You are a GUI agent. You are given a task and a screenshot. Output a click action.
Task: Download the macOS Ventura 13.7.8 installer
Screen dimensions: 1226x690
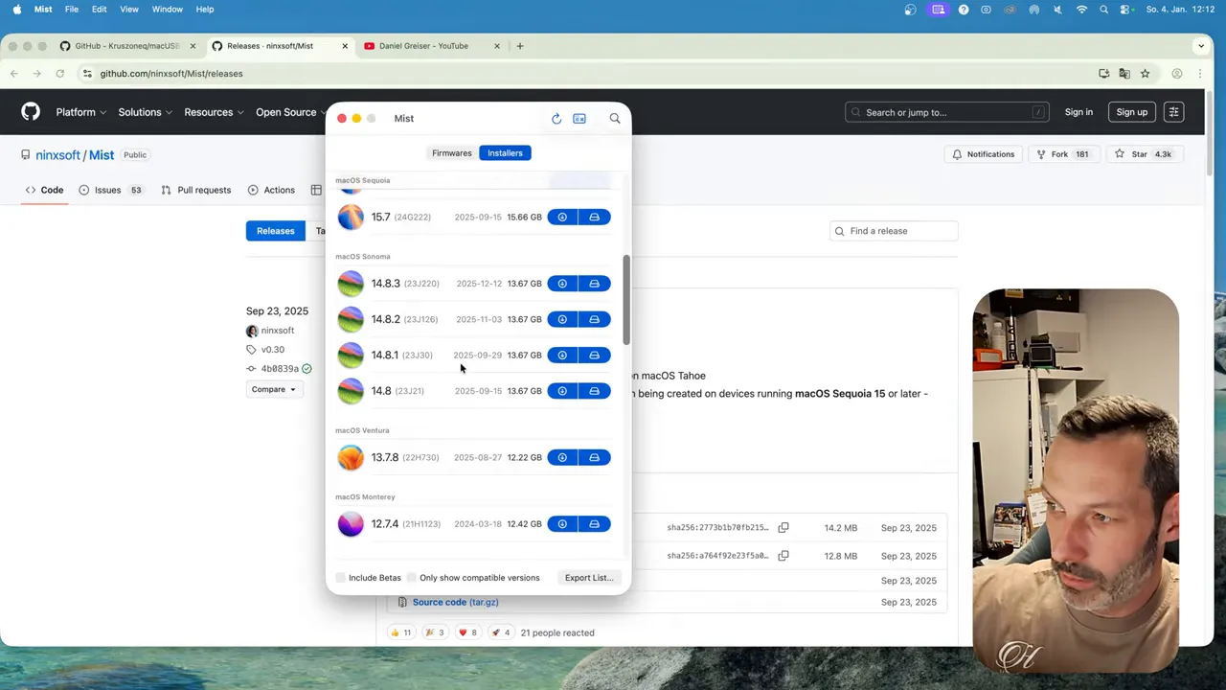[561, 457]
